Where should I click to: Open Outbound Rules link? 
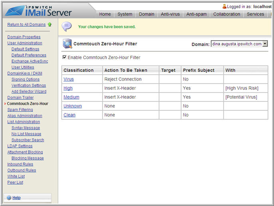tap(22, 170)
